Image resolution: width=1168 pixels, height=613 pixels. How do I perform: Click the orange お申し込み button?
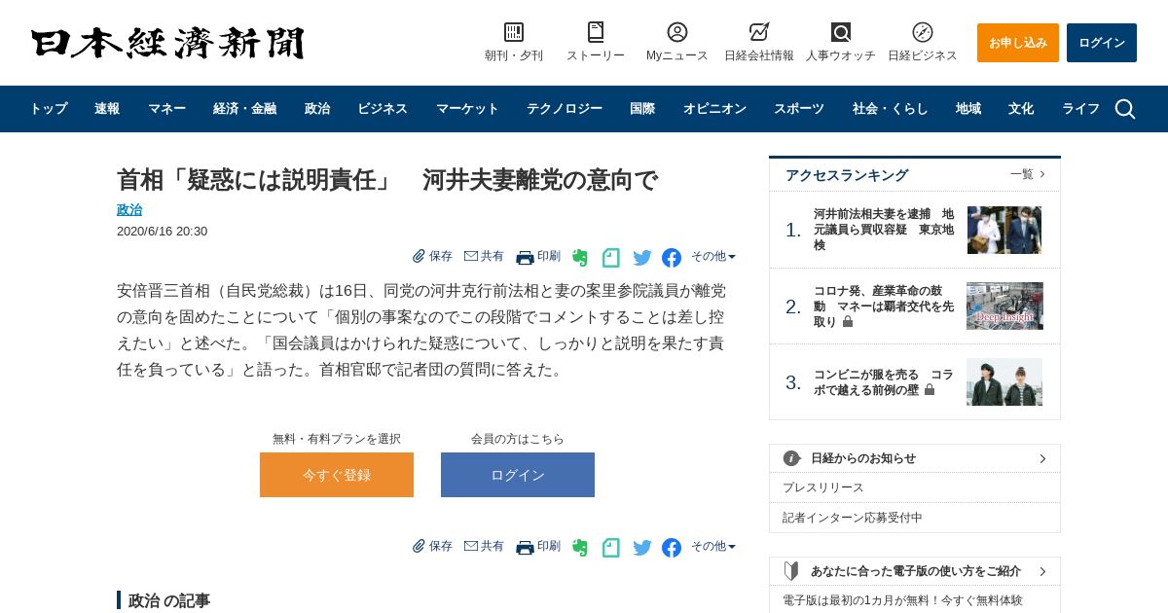tap(1018, 43)
